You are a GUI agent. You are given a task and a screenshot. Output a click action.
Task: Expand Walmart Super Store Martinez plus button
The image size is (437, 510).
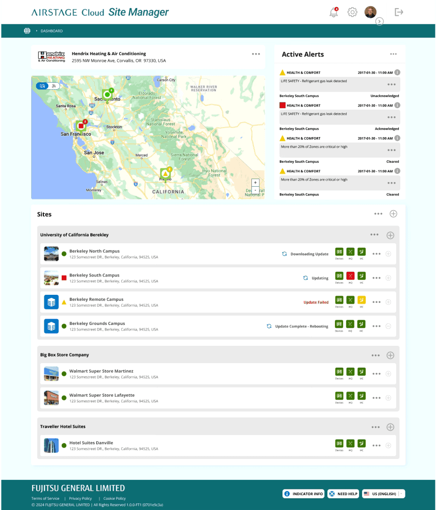tap(388, 374)
